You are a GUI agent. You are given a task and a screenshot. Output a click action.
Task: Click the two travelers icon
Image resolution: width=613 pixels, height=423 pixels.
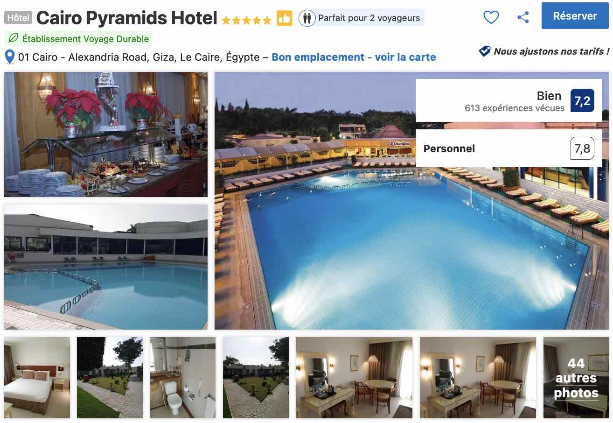[307, 18]
